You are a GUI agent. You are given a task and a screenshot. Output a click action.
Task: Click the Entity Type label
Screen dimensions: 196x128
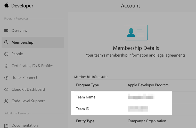(85, 121)
